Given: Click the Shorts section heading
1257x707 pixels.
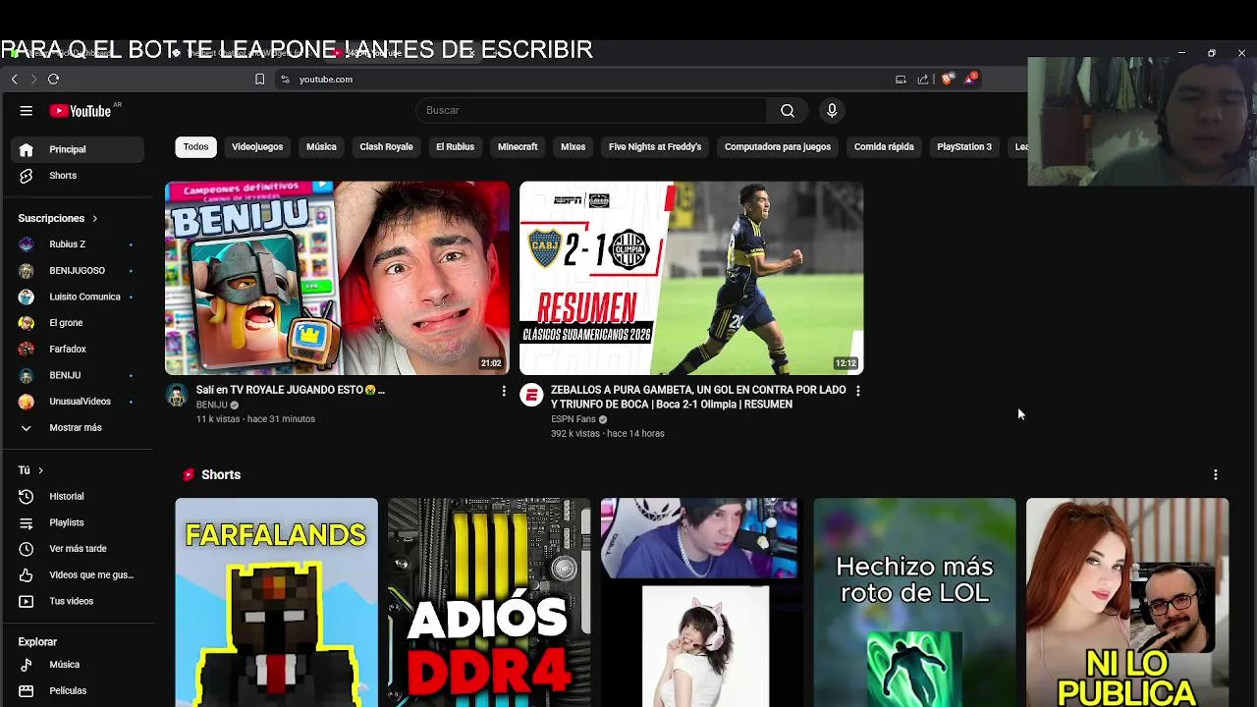Looking at the screenshot, I should click(x=221, y=475).
